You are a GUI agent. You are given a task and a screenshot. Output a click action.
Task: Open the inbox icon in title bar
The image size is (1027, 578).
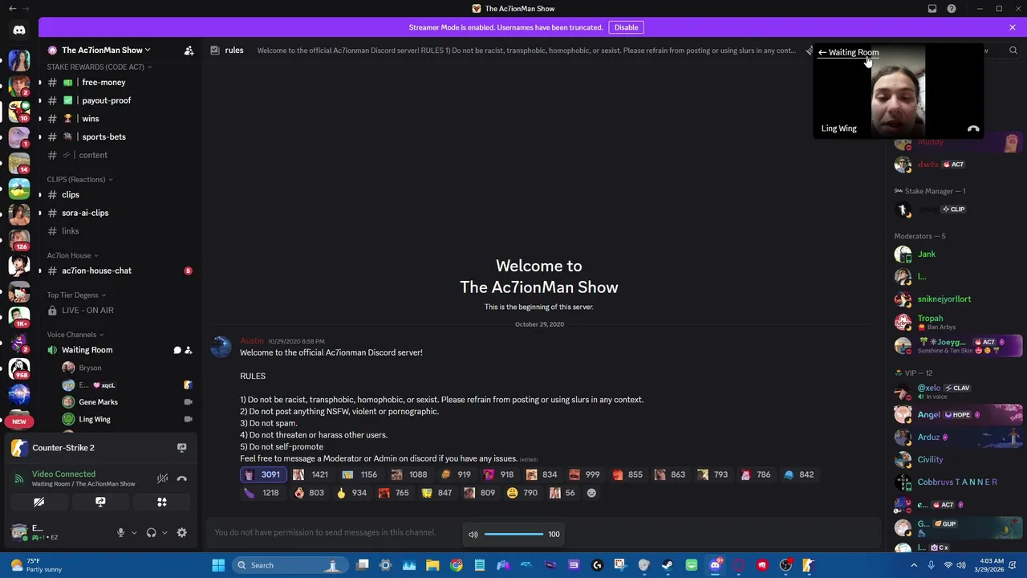coord(932,9)
